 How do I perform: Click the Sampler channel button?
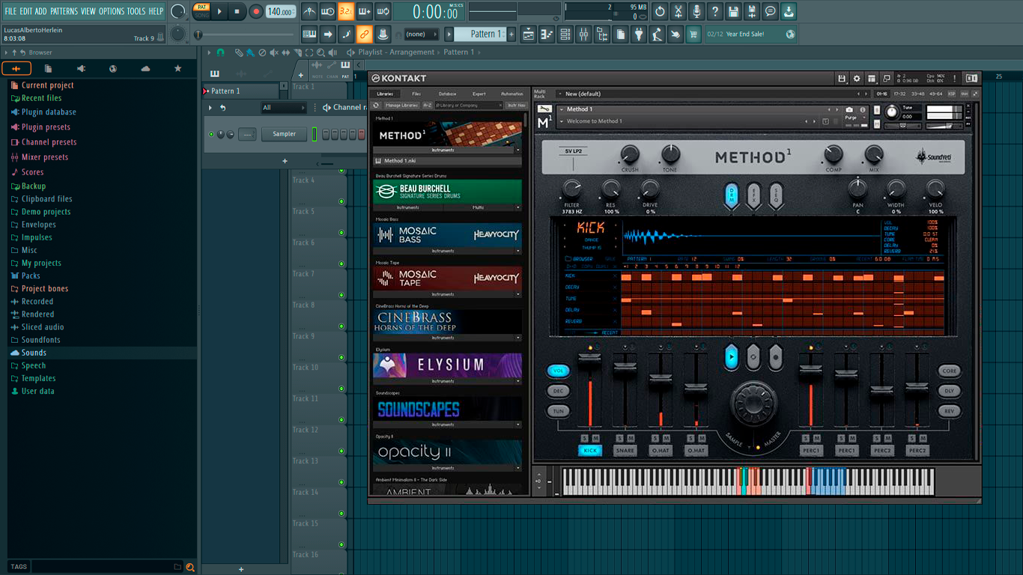tap(284, 134)
